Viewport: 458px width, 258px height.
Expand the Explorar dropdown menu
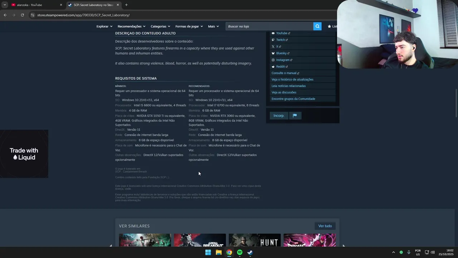[104, 26]
